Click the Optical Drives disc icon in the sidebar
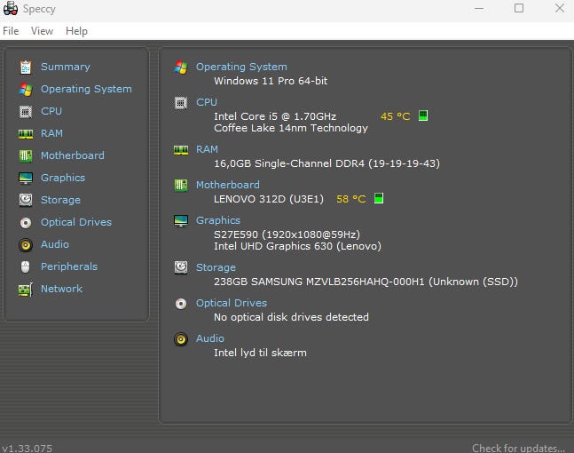Image resolution: width=574 pixels, height=453 pixels. pyautogui.click(x=26, y=222)
